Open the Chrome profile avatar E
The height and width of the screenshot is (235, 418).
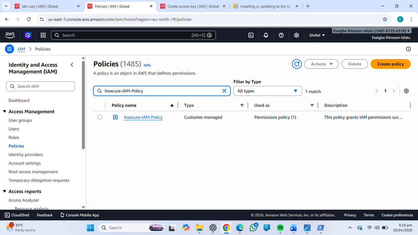[x=400, y=19]
